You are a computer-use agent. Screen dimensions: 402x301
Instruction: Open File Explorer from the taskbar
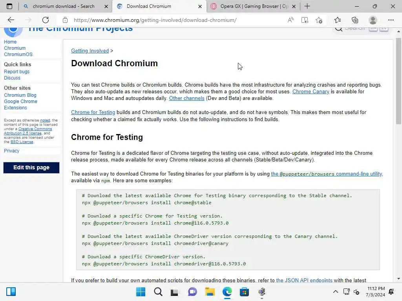pos(210,292)
